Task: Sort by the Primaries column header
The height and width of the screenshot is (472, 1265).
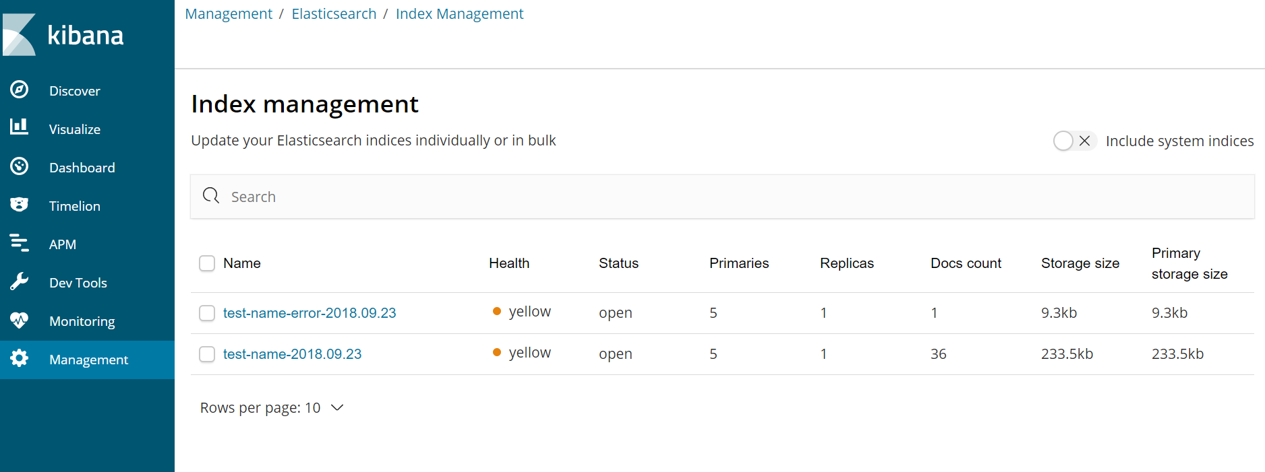Action: coord(739,263)
